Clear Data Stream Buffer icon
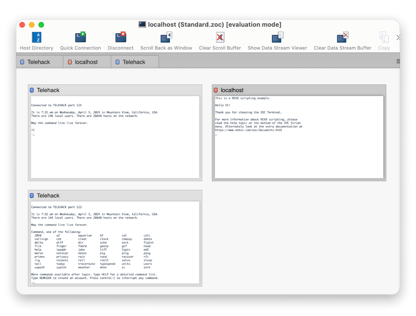 [342, 38]
